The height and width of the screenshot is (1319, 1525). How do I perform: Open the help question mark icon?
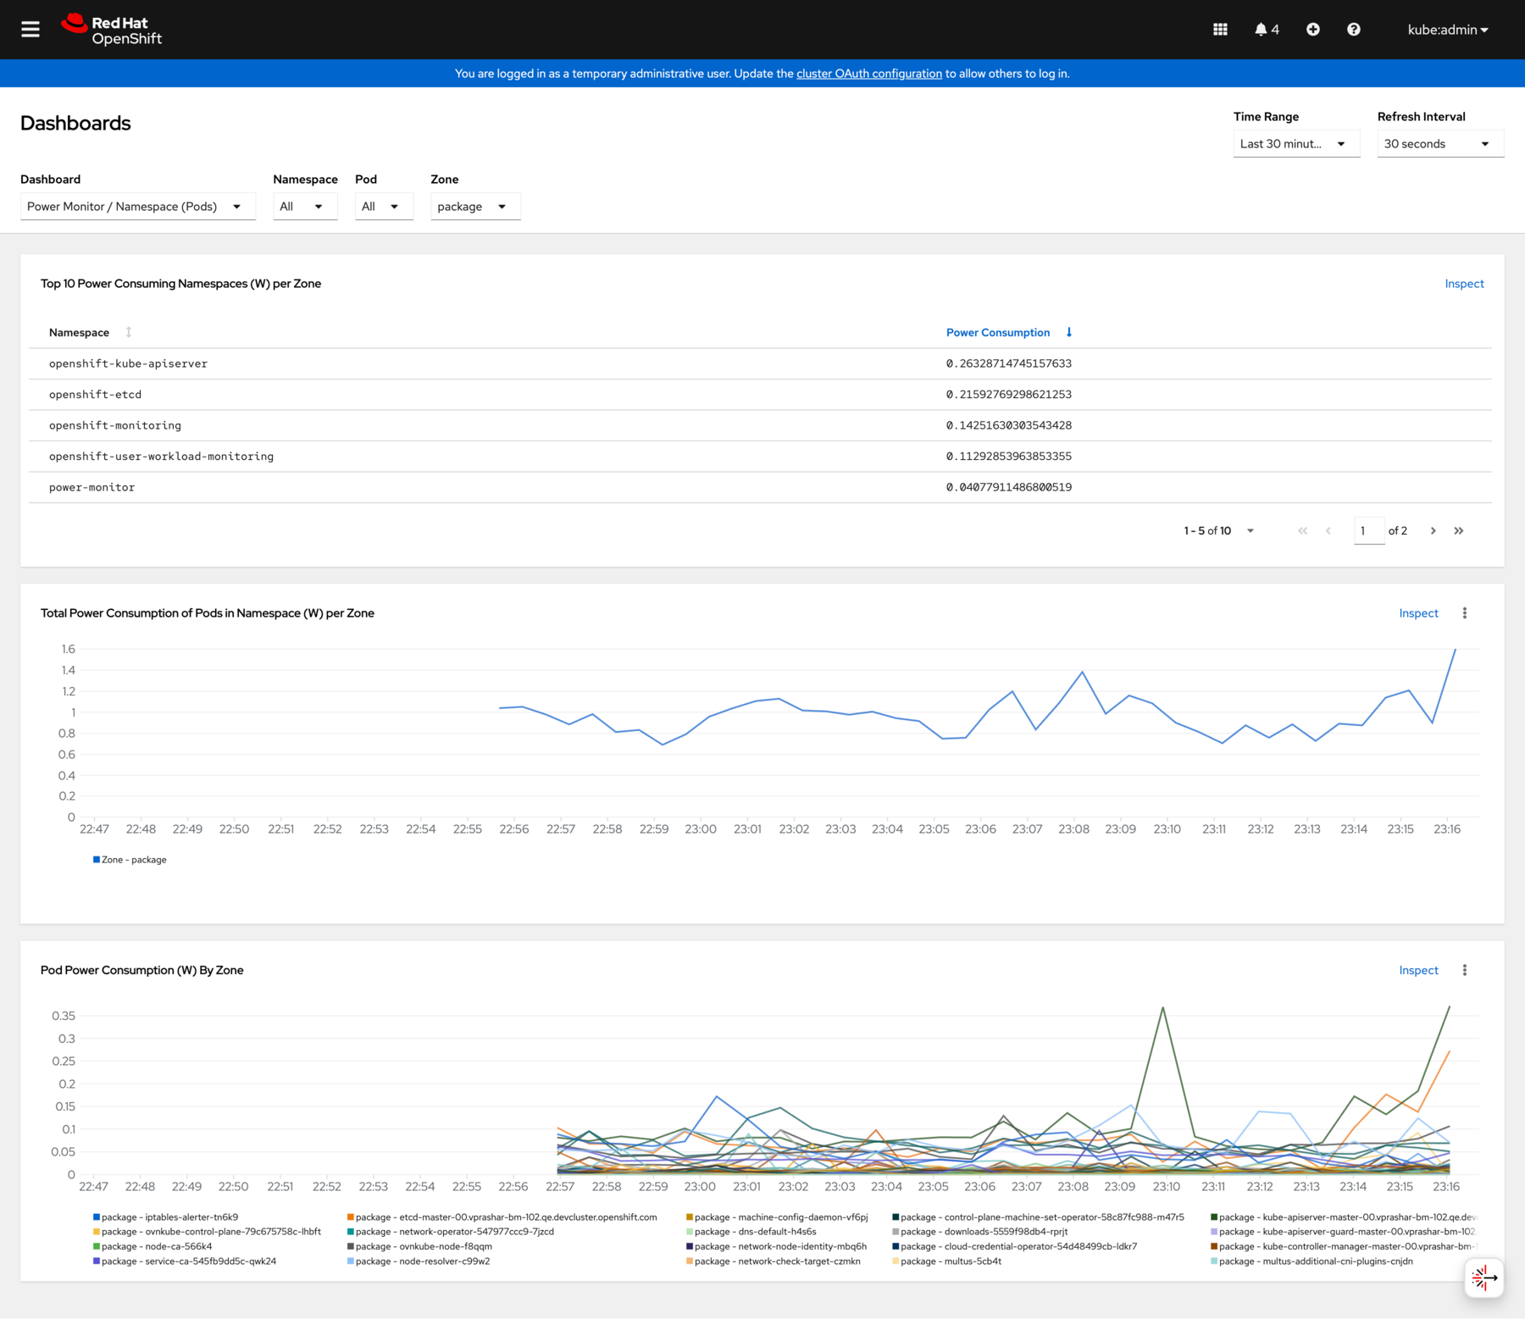click(x=1353, y=29)
